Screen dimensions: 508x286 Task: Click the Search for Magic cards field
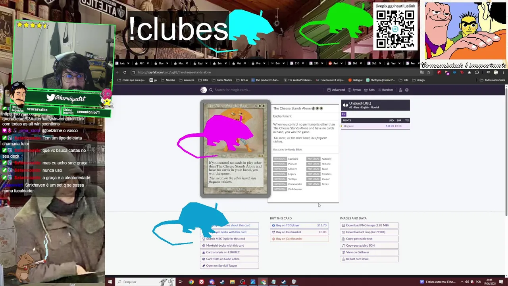click(x=266, y=90)
